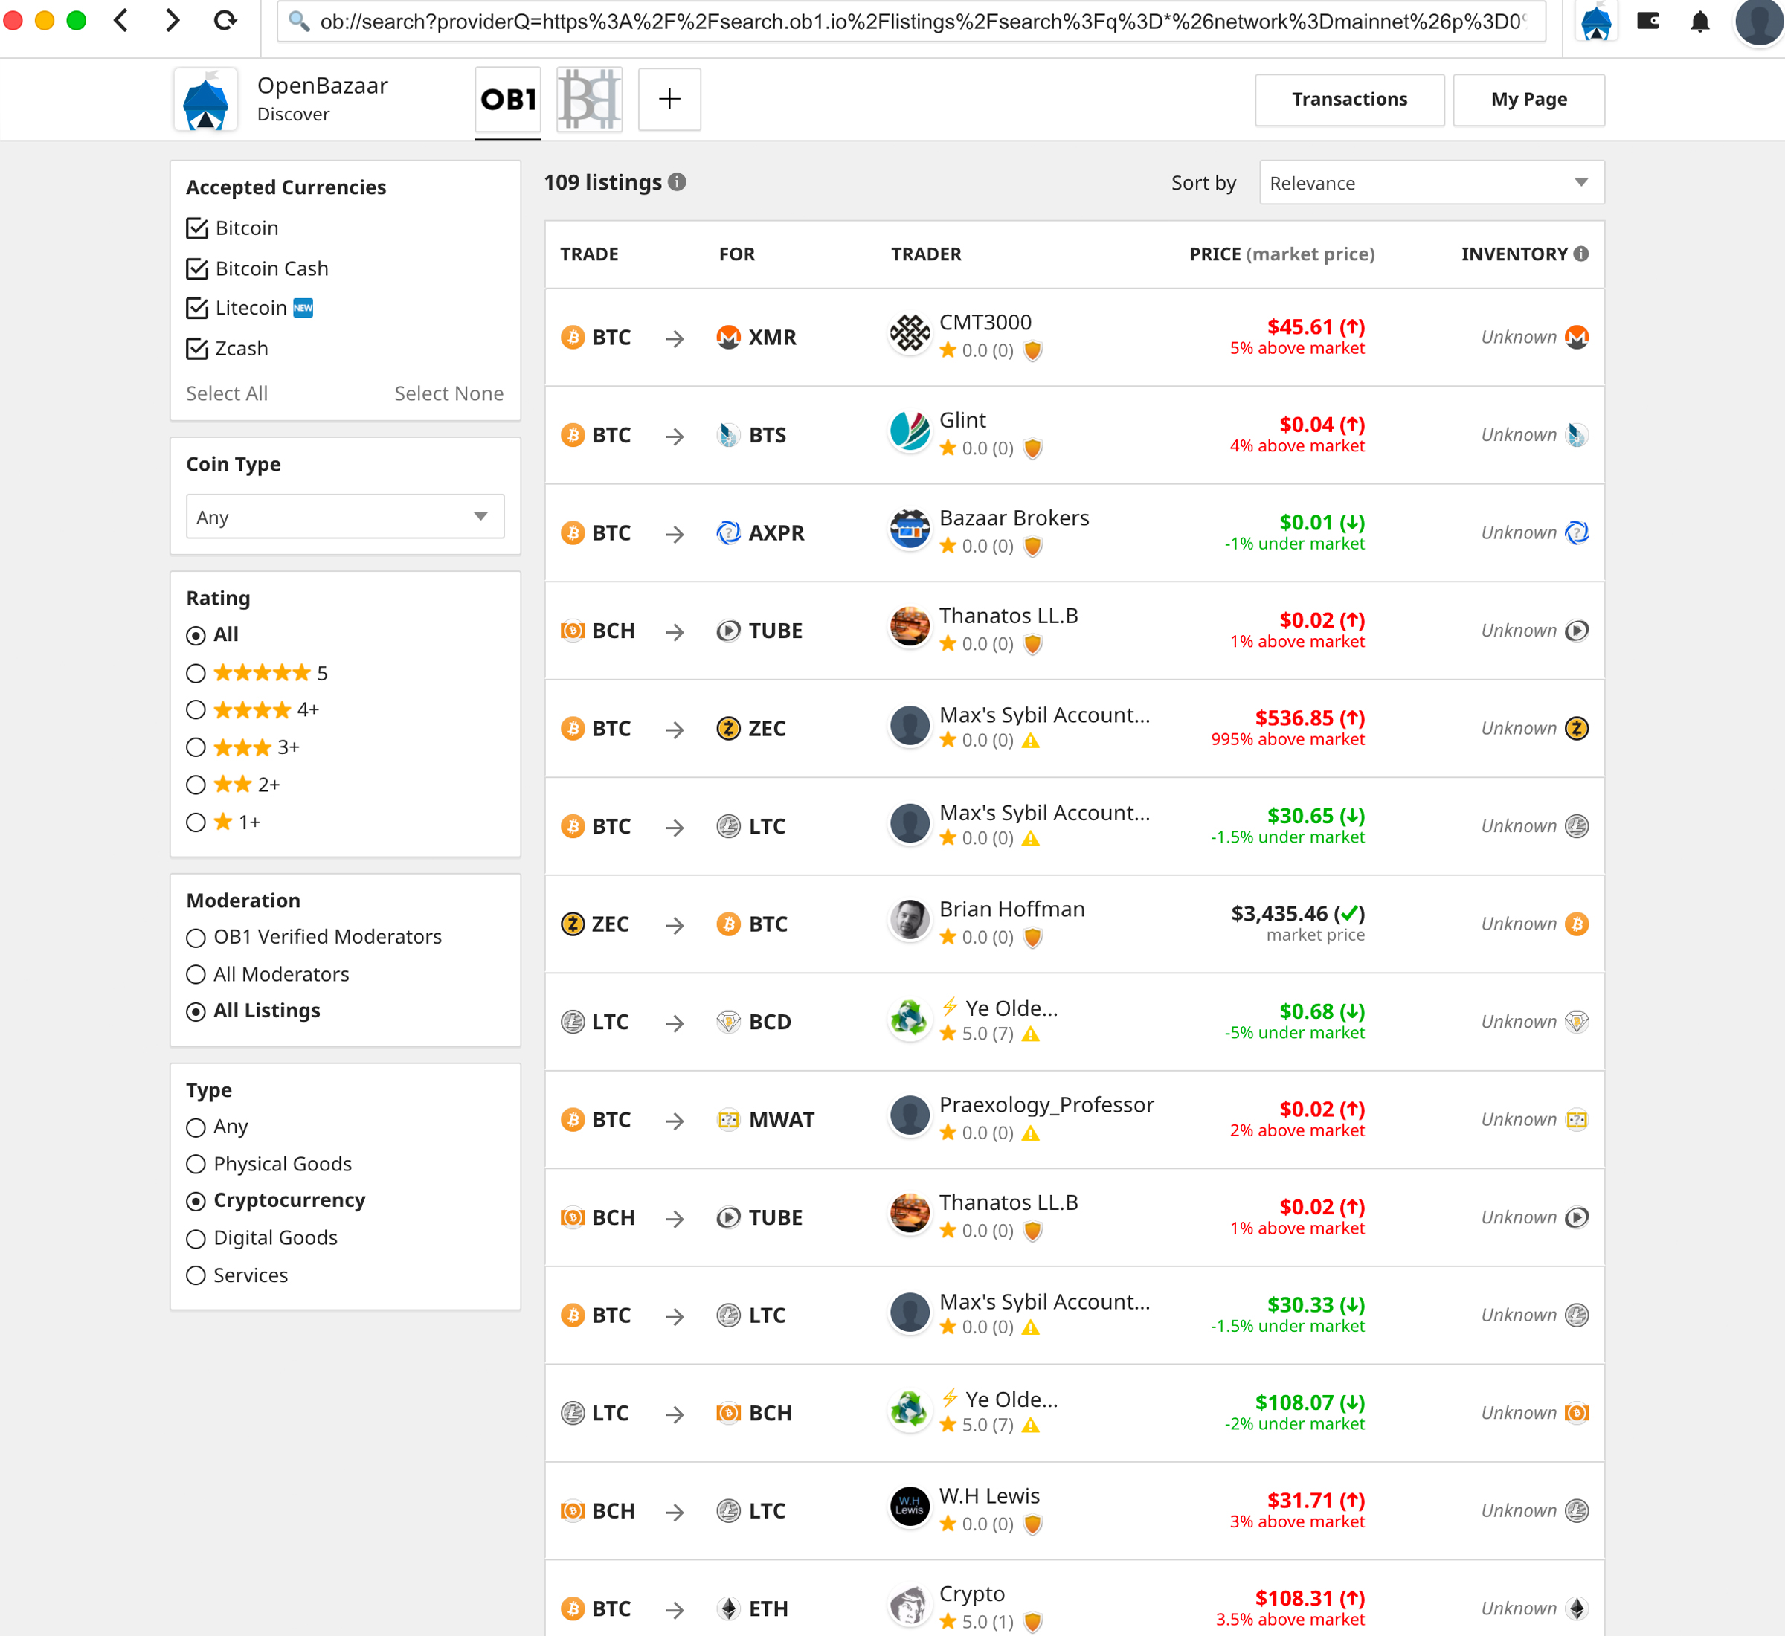Image resolution: width=1785 pixels, height=1636 pixels.
Task: Add a new search provider with the plus icon
Action: pyautogui.click(x=669, y=99)
